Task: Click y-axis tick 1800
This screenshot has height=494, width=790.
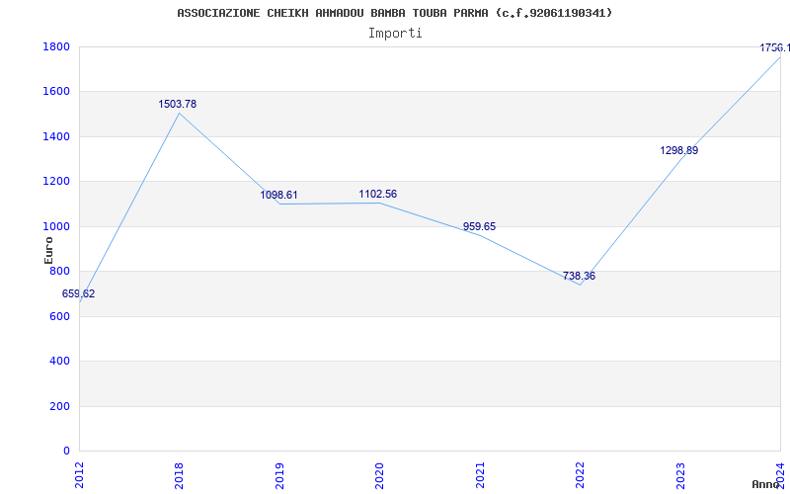Action: point(56,46)
